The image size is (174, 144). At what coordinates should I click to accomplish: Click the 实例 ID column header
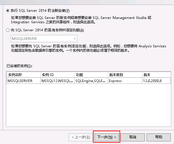(x=57, y=75)
